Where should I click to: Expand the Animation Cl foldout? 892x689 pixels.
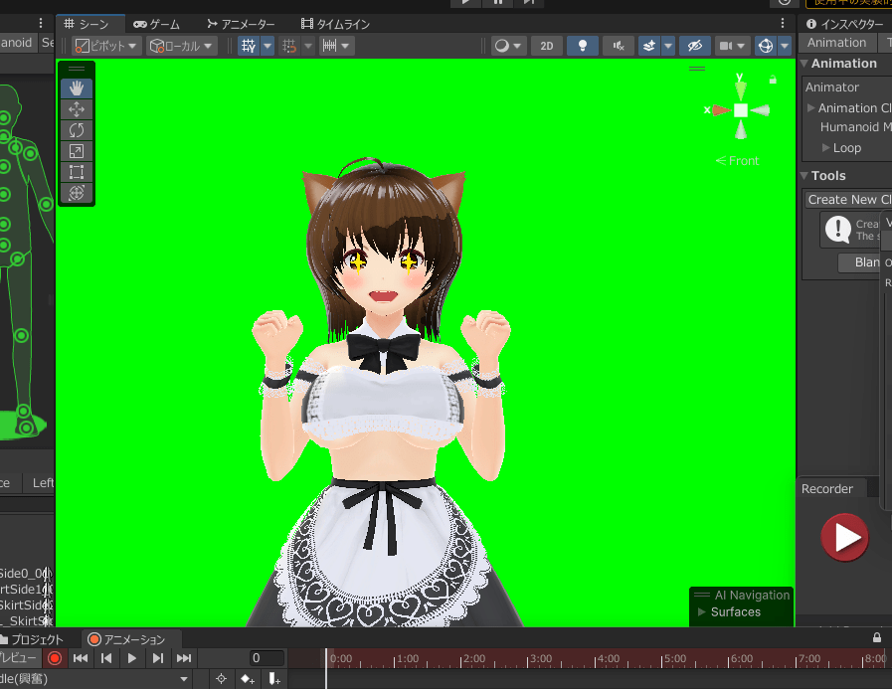pos(811,107)
